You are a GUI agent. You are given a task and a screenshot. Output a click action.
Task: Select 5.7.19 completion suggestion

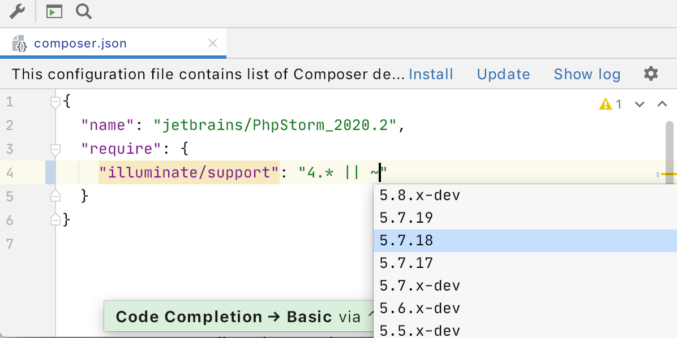pyautogui.click(x=525, y=218)
